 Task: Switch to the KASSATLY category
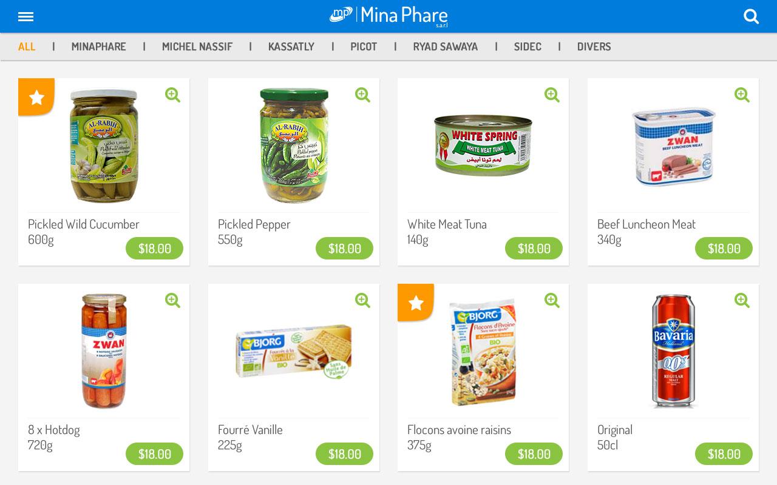pyautogui.click(x=291, y=47)
